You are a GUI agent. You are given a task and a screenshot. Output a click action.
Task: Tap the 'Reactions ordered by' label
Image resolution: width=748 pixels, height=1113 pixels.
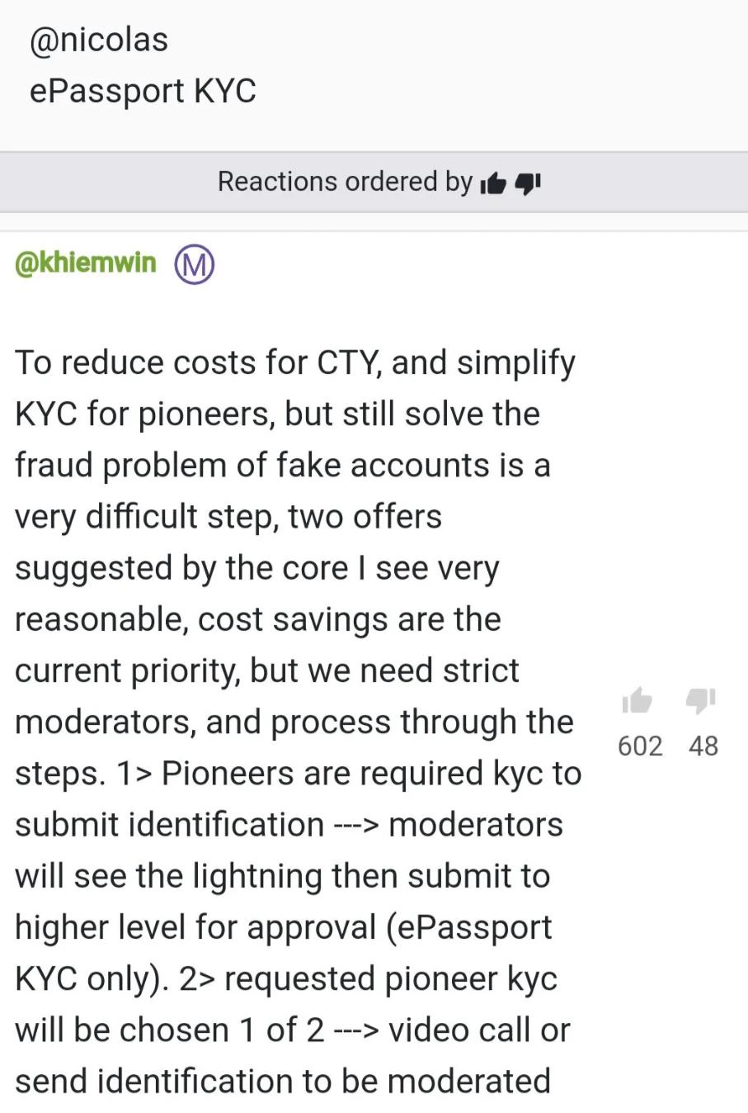[x=345, y=182]
